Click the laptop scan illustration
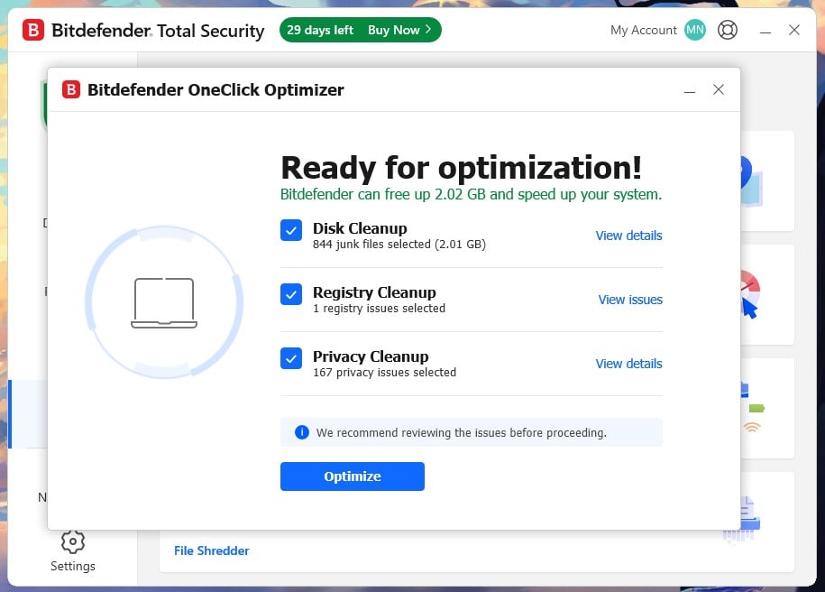The height and width of the screenshot is (592, 825). tap(163, 302)
